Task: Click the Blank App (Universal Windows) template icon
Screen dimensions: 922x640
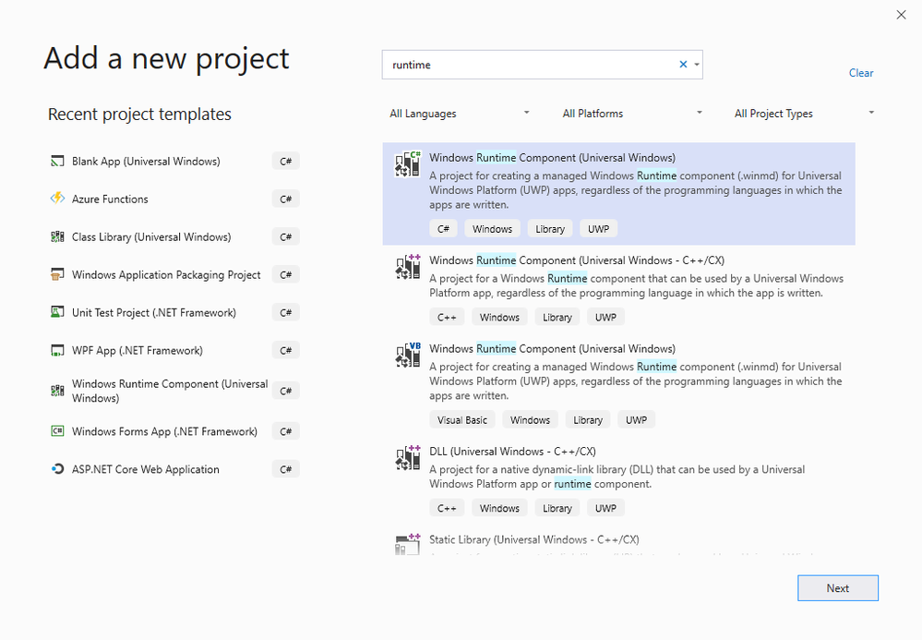Action: [57, 162]
